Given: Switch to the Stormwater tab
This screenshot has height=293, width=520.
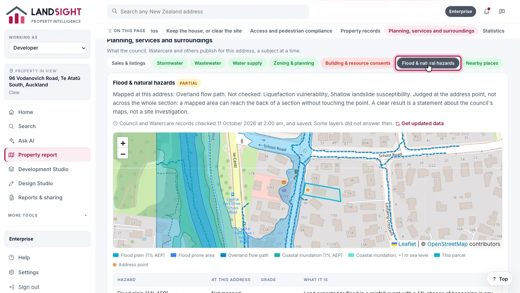Looking at the screenshot, I should [170, 63].
